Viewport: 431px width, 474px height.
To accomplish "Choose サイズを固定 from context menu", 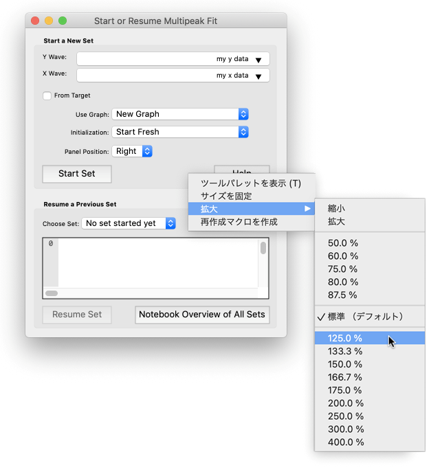I will (225, 196).
